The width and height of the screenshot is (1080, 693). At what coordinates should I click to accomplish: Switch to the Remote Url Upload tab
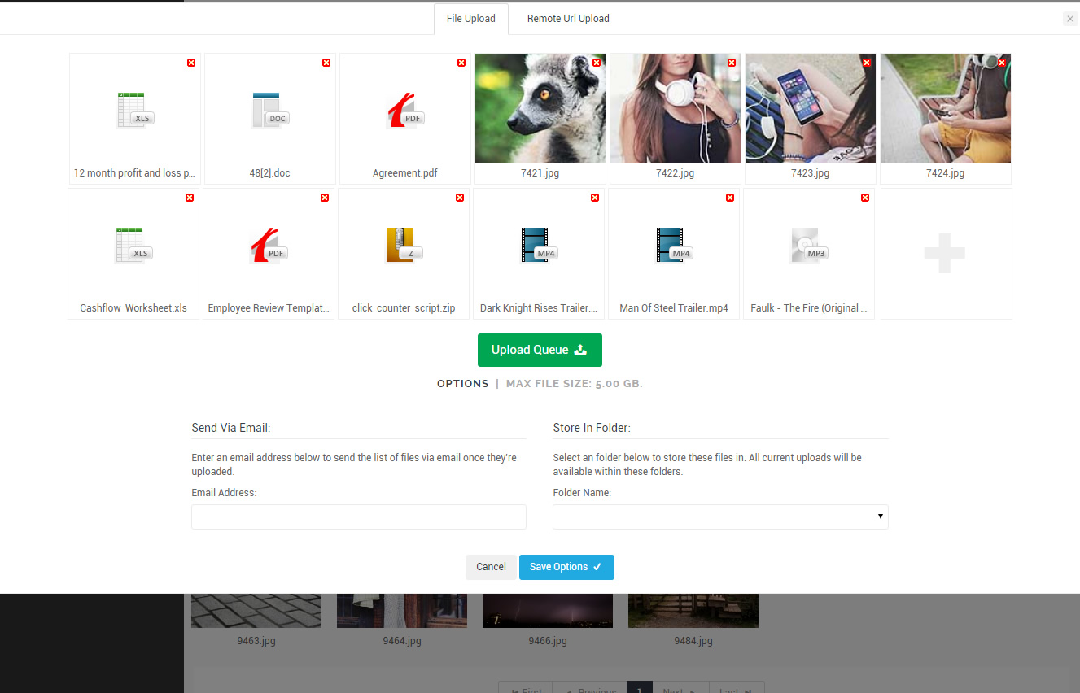[567, 18]
